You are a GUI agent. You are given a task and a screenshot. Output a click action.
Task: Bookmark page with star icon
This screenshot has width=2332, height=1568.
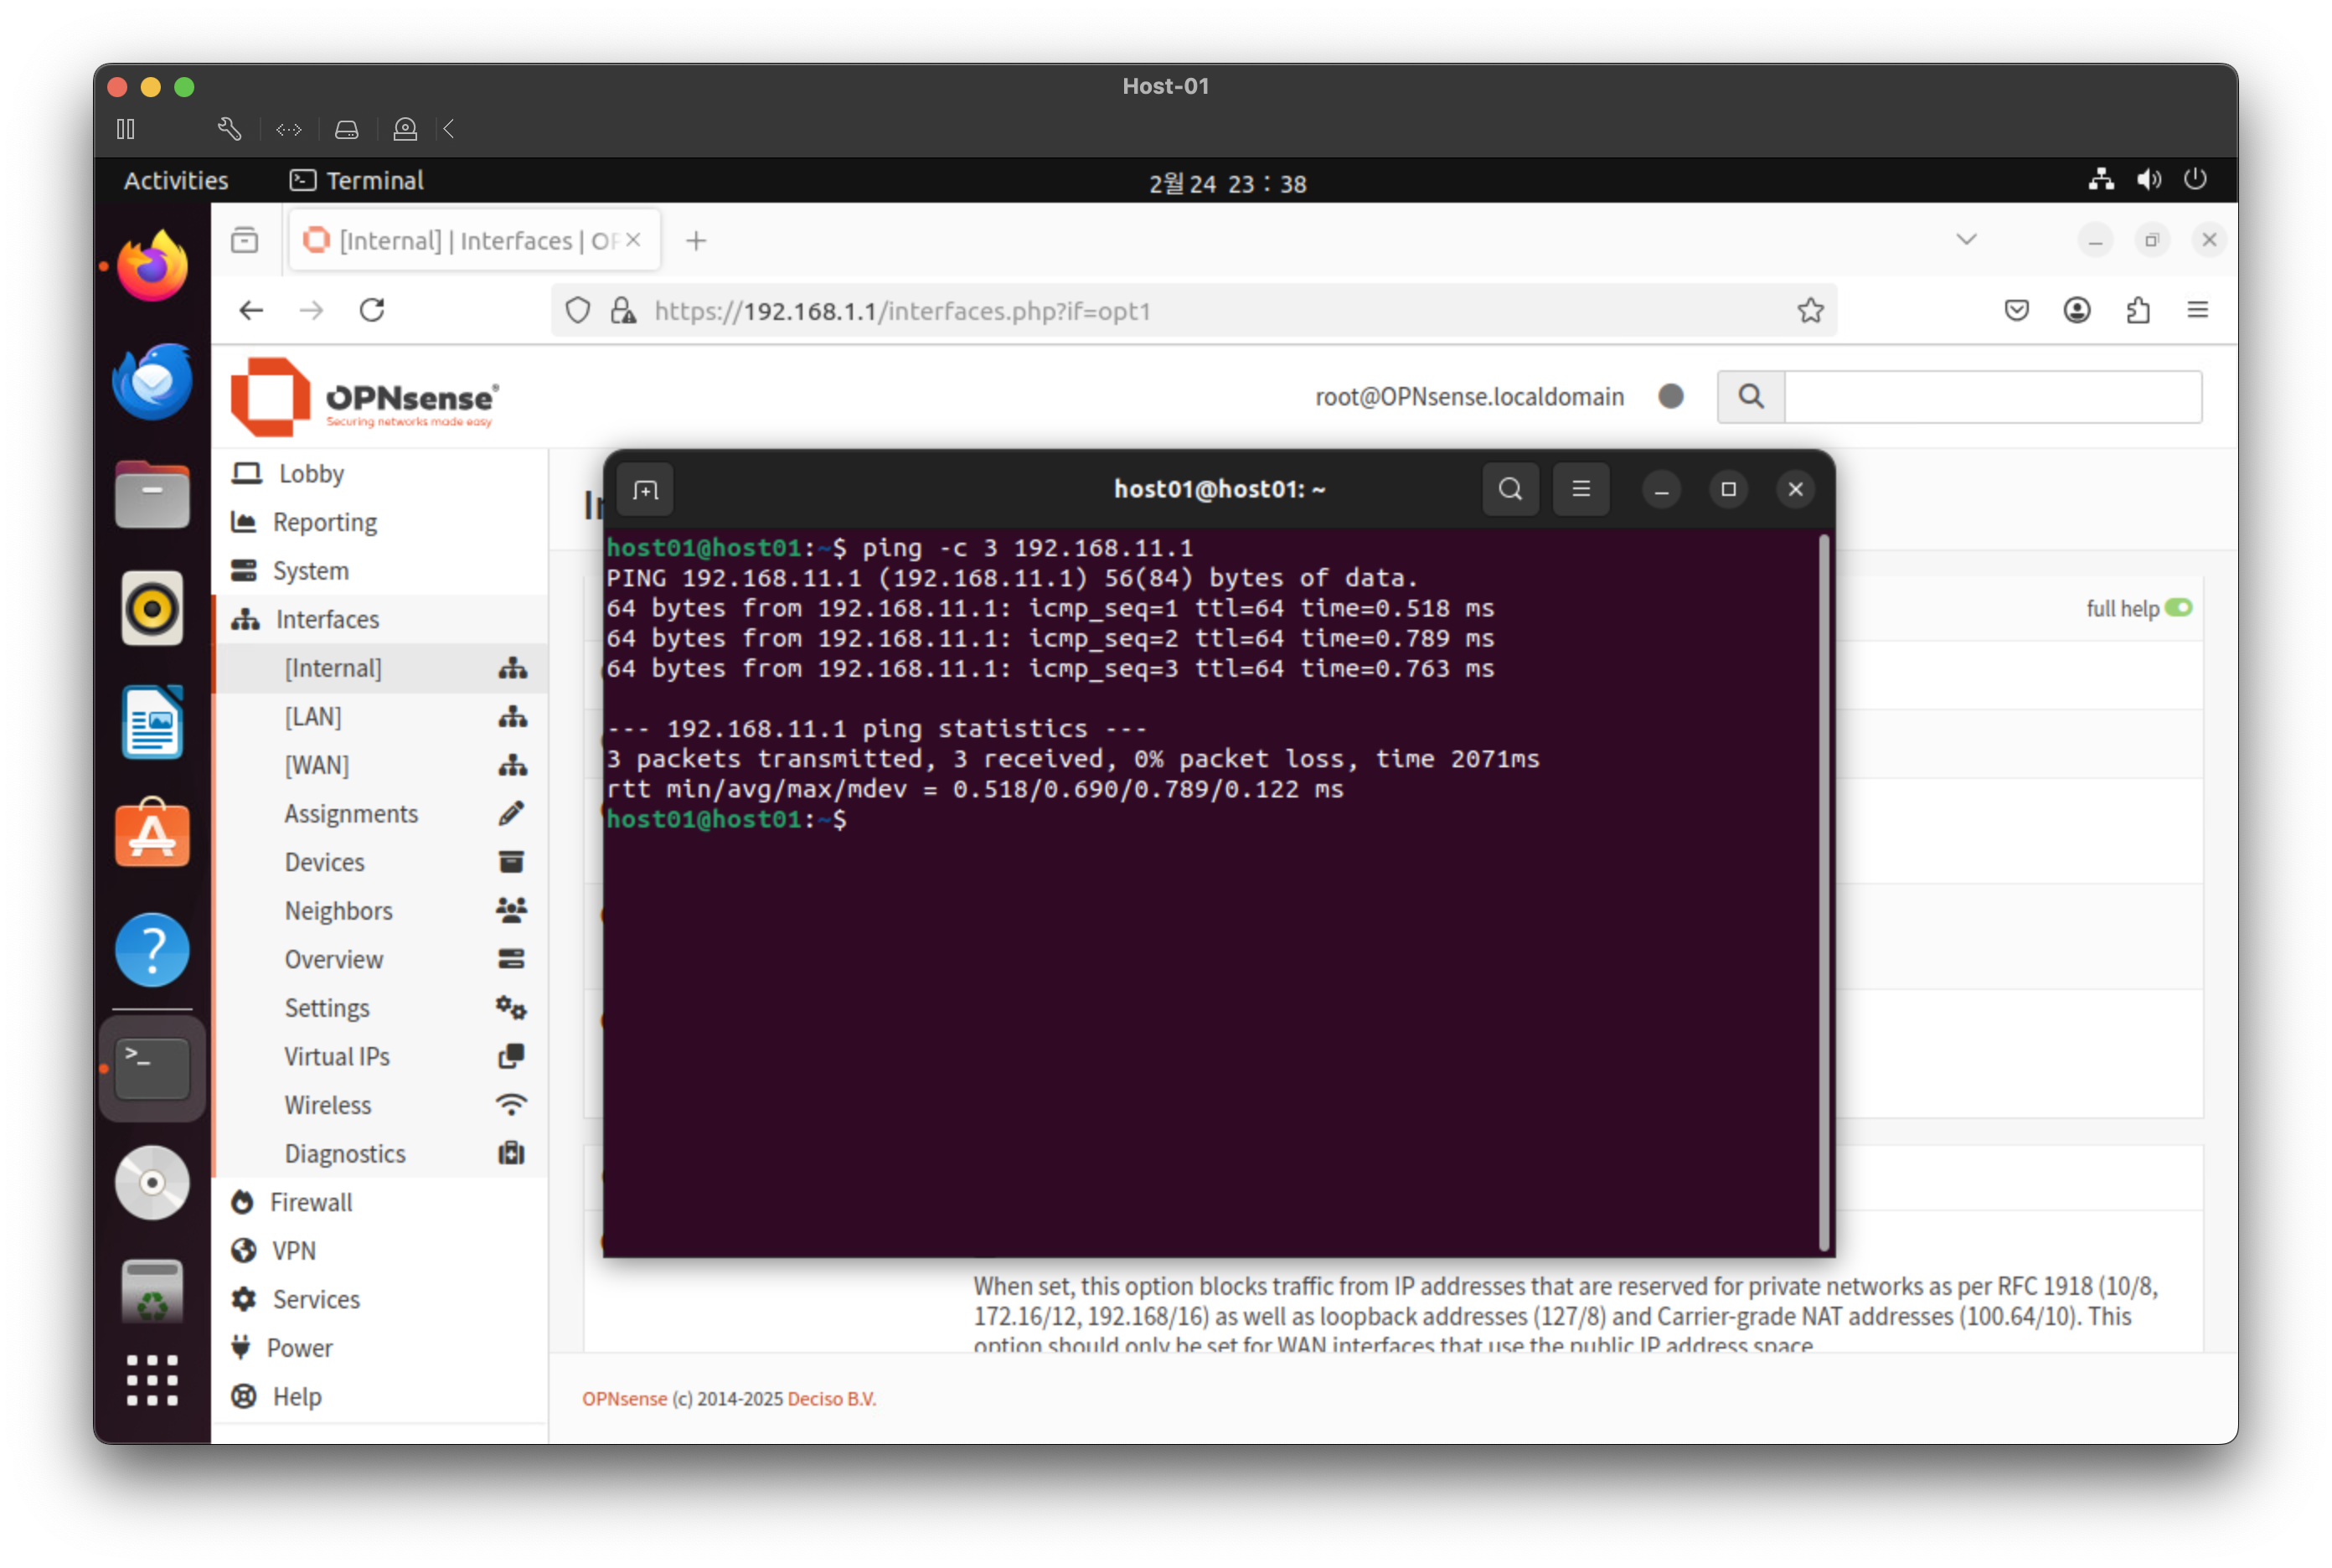point(1810,311)
